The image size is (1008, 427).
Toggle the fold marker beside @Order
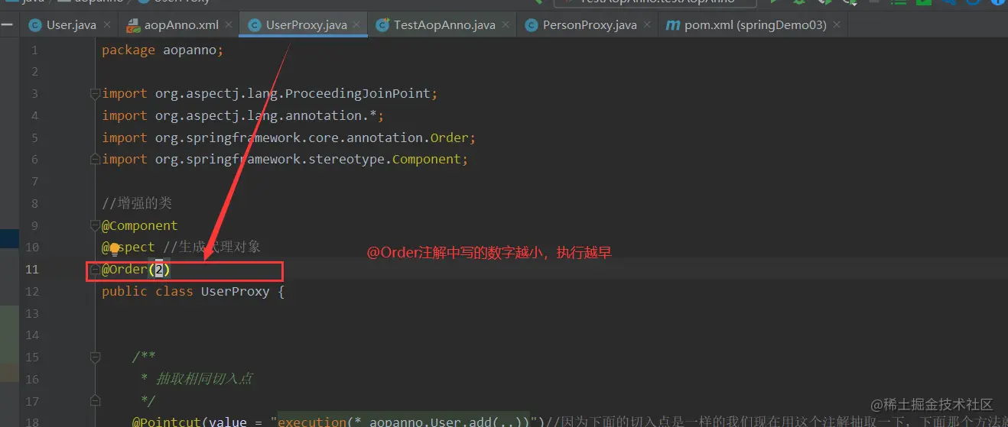(x=95, y=270)
